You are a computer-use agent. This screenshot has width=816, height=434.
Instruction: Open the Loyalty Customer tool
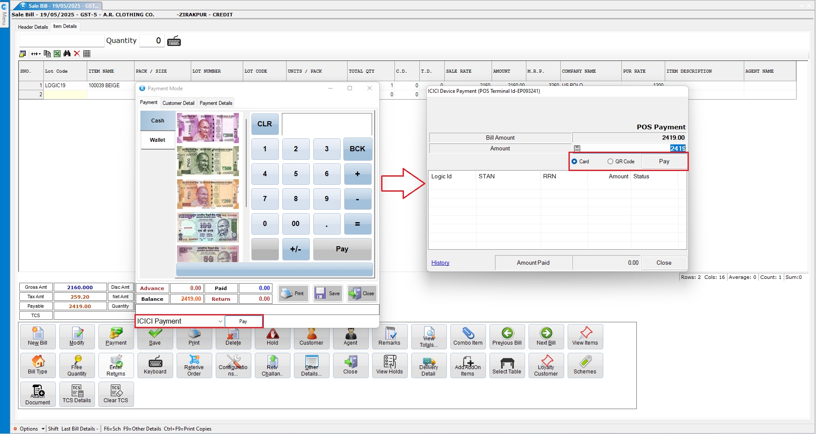pos(546,365)
